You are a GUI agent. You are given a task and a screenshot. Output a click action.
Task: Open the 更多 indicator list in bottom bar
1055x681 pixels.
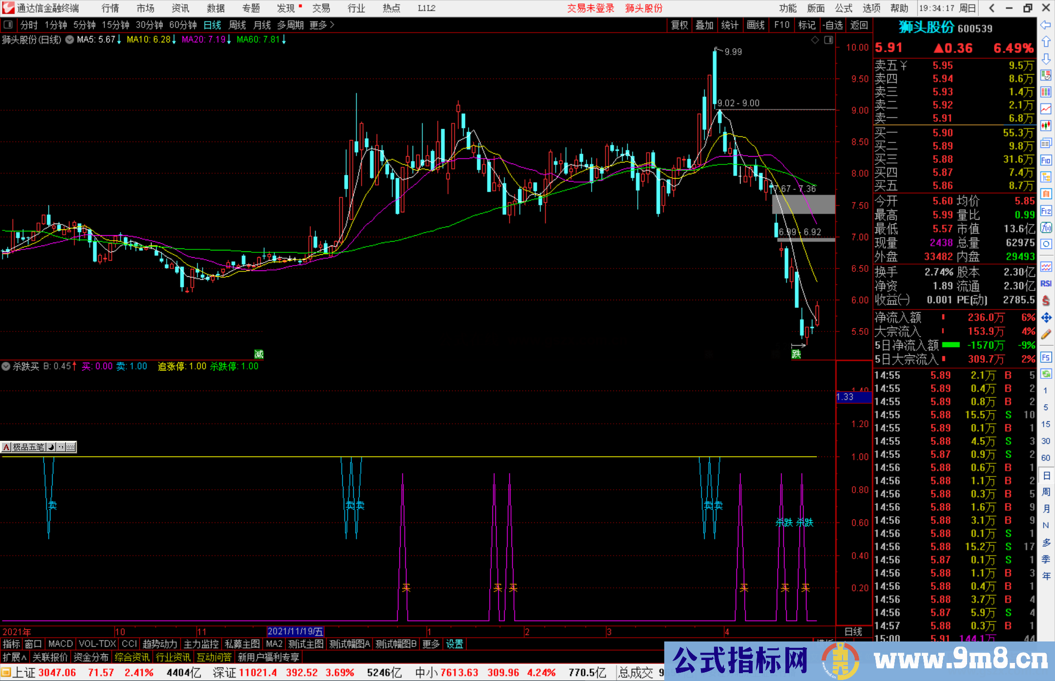(x=430, y=644)
